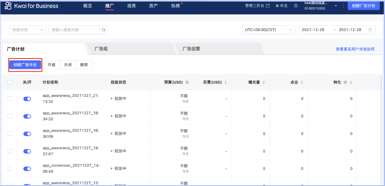Viewport: 385px width, 186px height.
Task: Open the 资产 menu
Action: [153, 6]
